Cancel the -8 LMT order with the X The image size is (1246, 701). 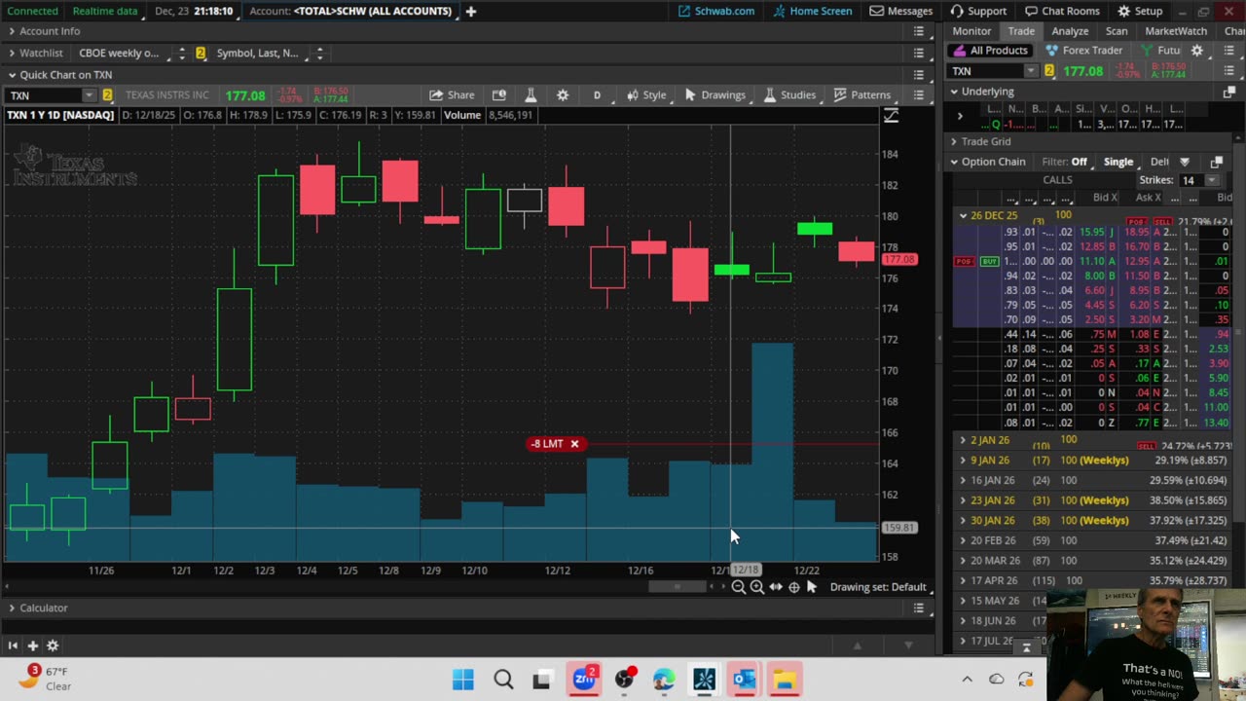coord(574,444)
